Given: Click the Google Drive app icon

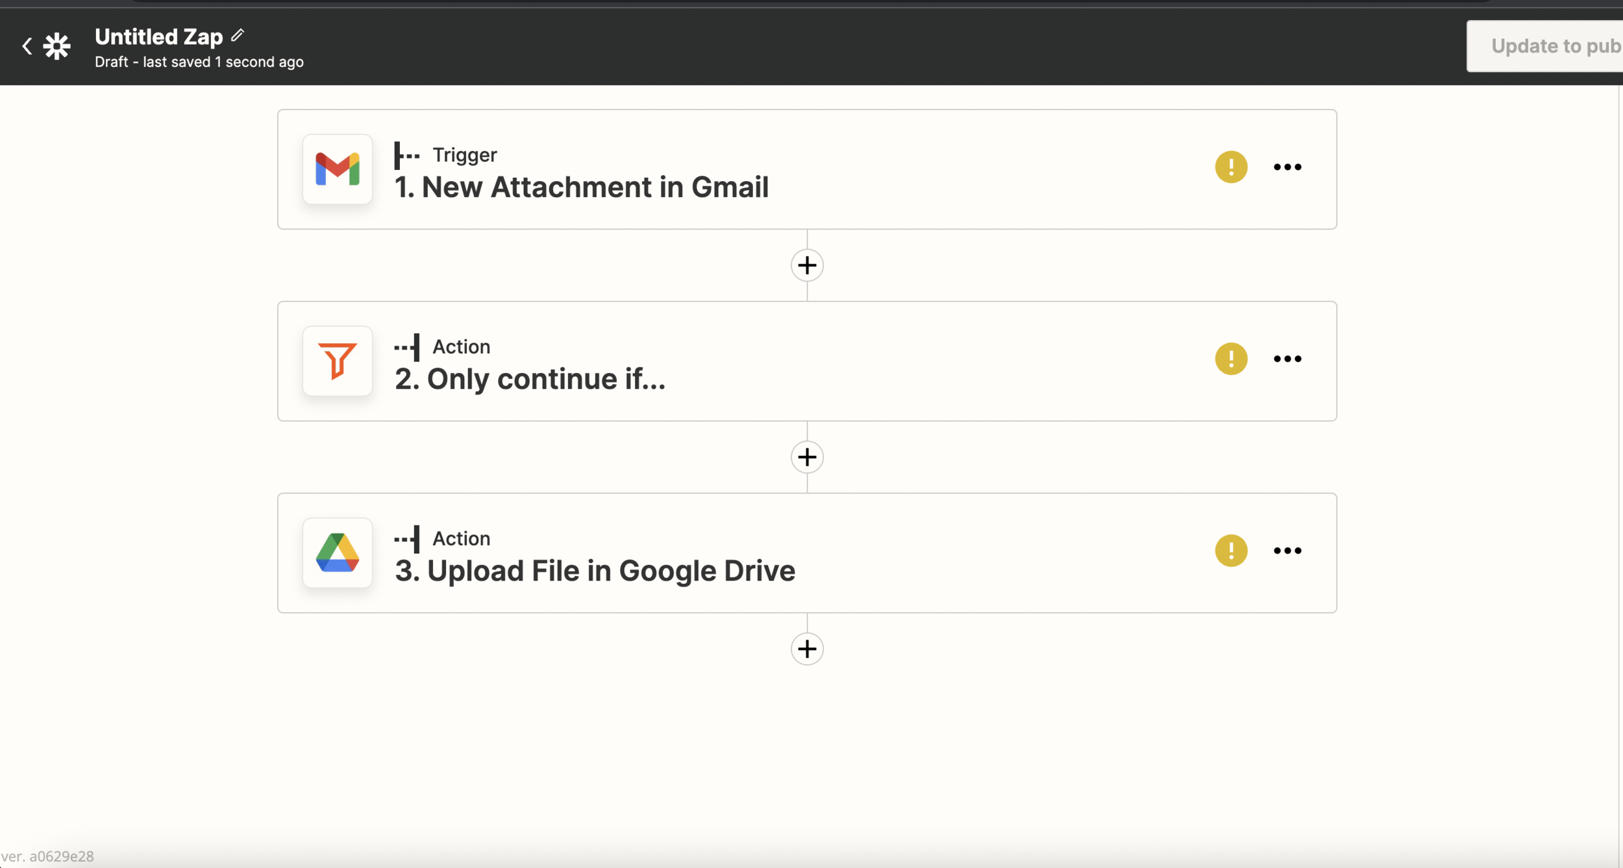Looking at the screenshot, I should (337, 553).
